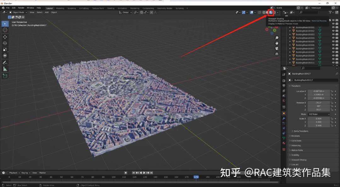Click the Scene name field
340x187 pixels.
click(x=285, y=8)
